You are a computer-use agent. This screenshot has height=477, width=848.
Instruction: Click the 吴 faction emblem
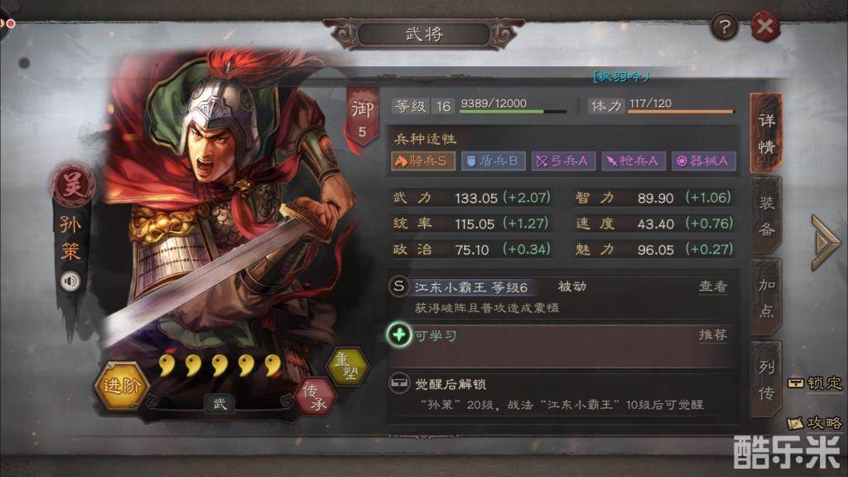72,185
